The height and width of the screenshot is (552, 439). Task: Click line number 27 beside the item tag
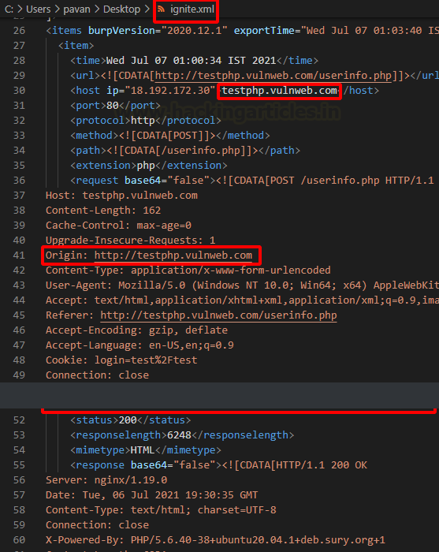coord(20,46)
